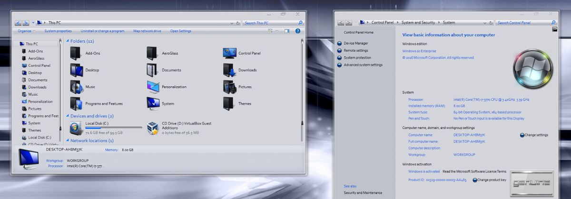The height and width of the screenshot is (199, 571).
Task: Select the VirtualBox Guest Additions CD drive icon
Action: (153, 128)
